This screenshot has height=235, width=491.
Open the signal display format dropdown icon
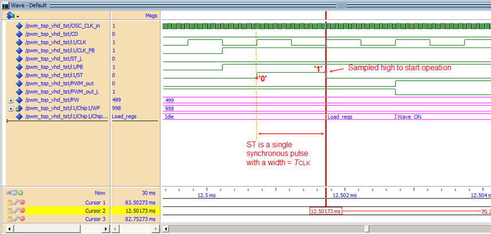tap(11, 15)
